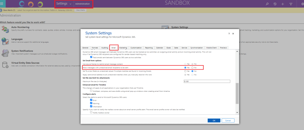Image resolution: width=304 pixels, height=130 pixels.
Task: Switch to the Marketing tab
Action: coord(123,47)
